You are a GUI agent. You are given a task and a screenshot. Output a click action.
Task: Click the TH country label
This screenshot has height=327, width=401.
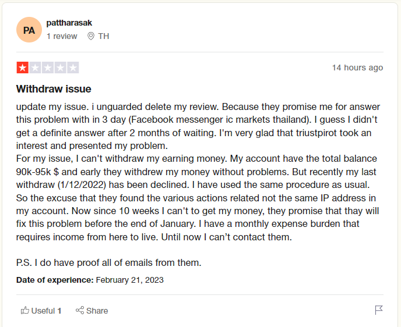click(x=104, y=36)
